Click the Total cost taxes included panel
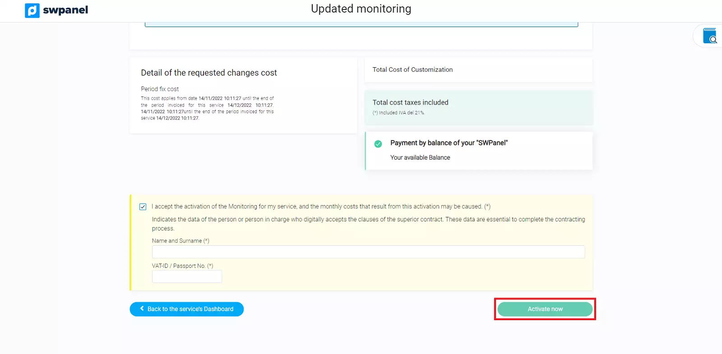The width and height of the screenshot is (722, 354). tap(478, 107)
